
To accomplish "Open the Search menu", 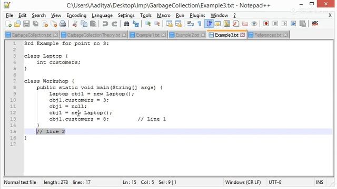I will [38, 15].
